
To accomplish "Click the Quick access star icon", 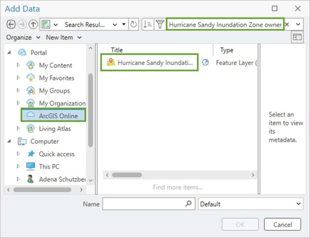I will coord(31,153).
